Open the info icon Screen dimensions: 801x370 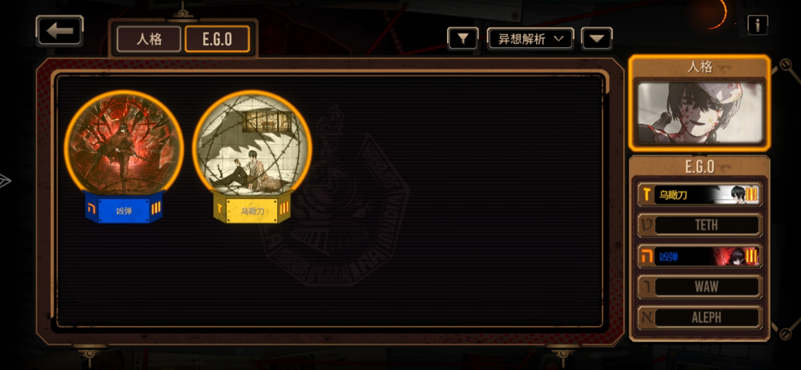coord(757,25)
